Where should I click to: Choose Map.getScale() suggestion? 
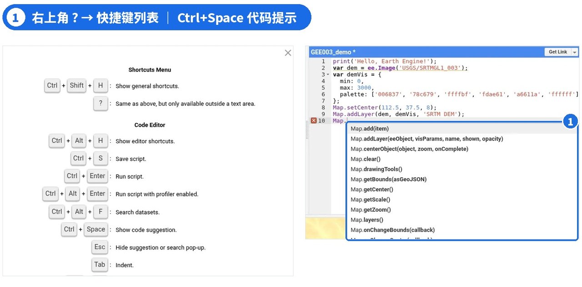(x=462, y=199)
